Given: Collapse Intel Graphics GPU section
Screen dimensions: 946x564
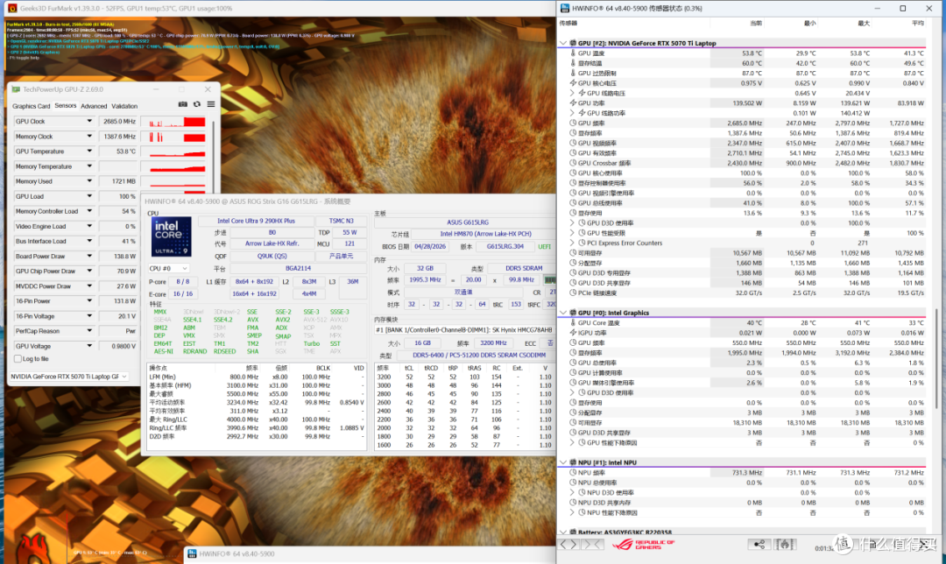Looking at the screenshot, I should (563, 313).
